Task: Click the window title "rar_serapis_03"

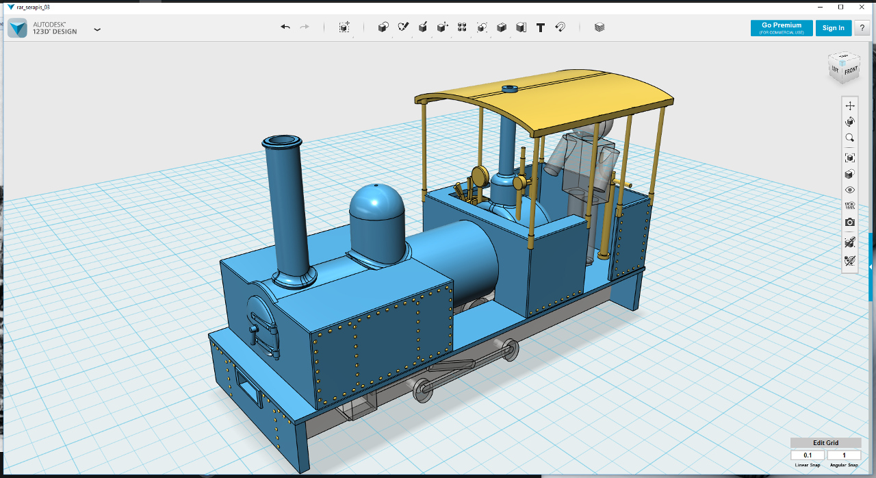Action: pos(34,7)
